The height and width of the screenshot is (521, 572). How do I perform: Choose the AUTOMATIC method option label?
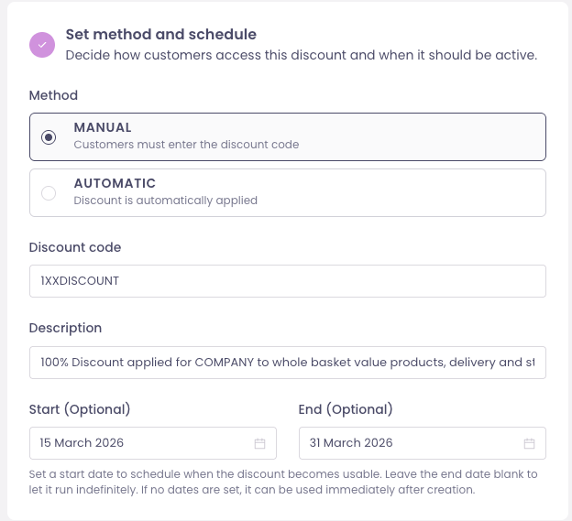coord(115,183)
